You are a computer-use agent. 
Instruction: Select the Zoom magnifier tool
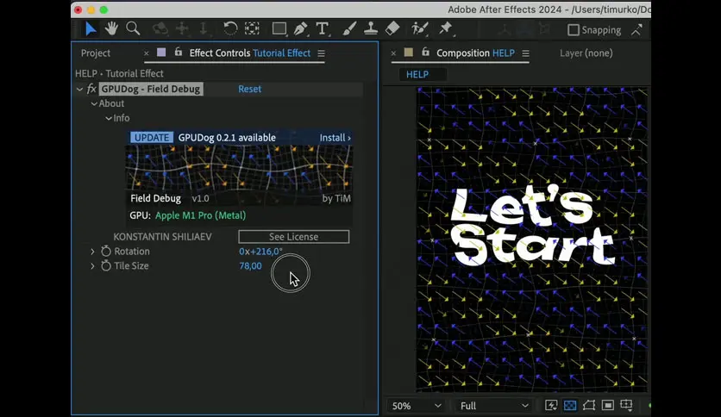tap(133, 29)
